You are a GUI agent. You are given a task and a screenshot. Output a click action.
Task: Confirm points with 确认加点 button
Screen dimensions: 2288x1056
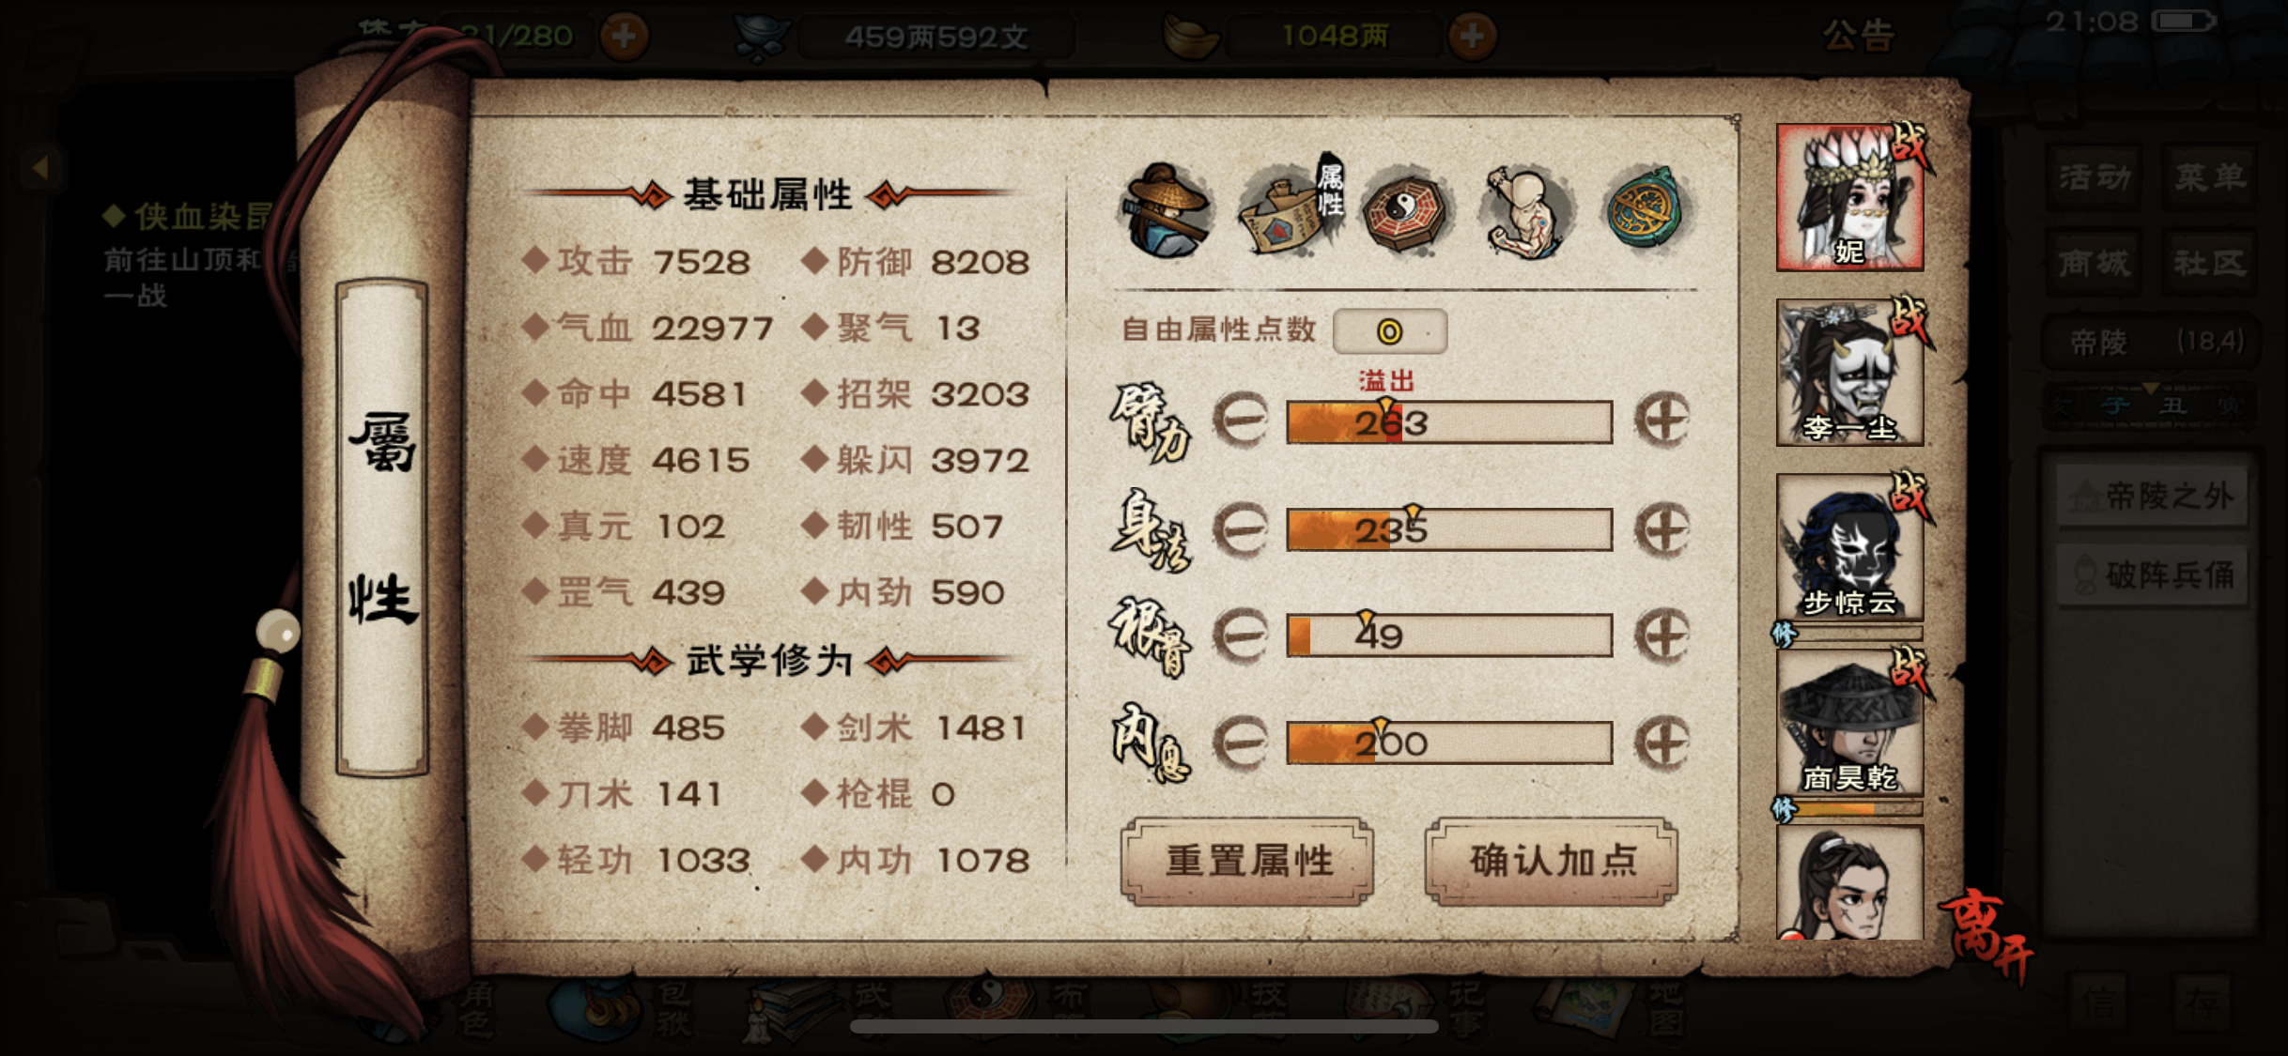tap(1552, 861)
